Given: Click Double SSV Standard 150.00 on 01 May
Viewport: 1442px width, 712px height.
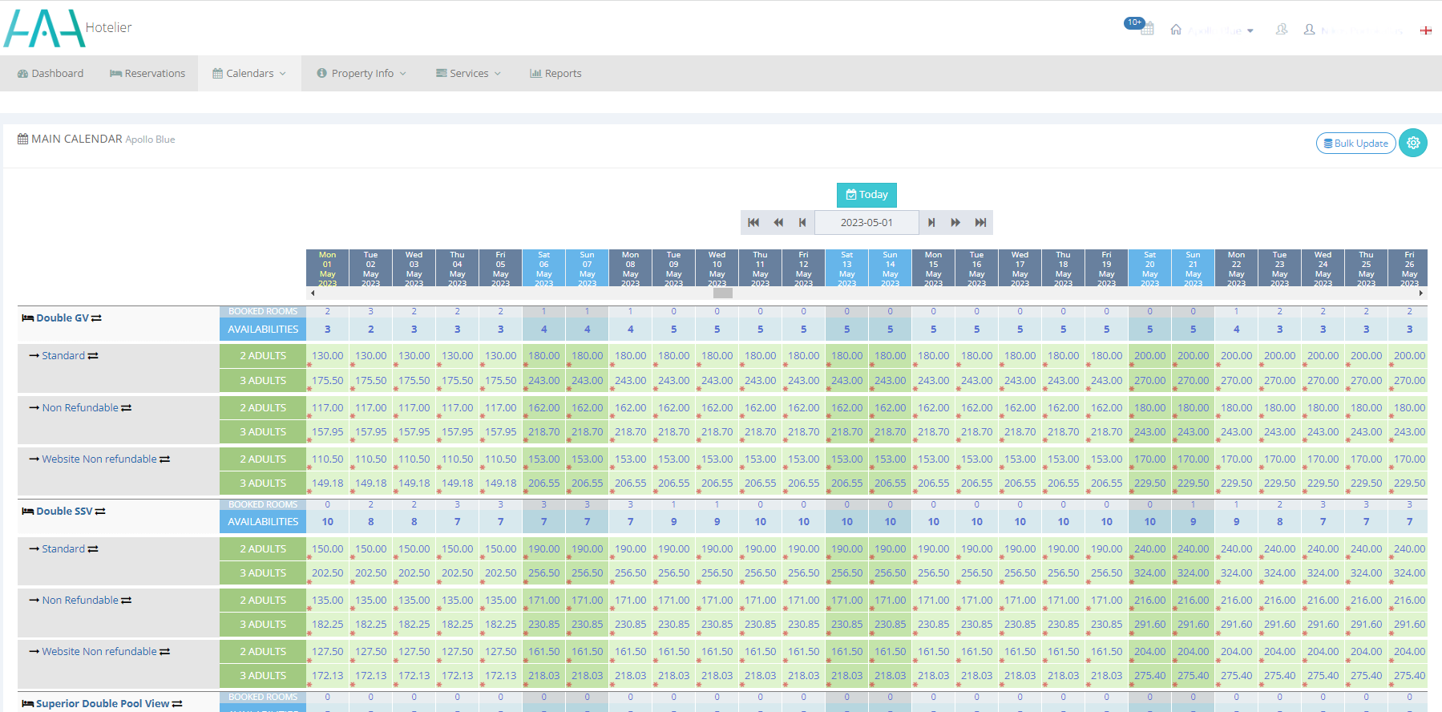Looking at the screenshot, I should click(x=328, y=549).
